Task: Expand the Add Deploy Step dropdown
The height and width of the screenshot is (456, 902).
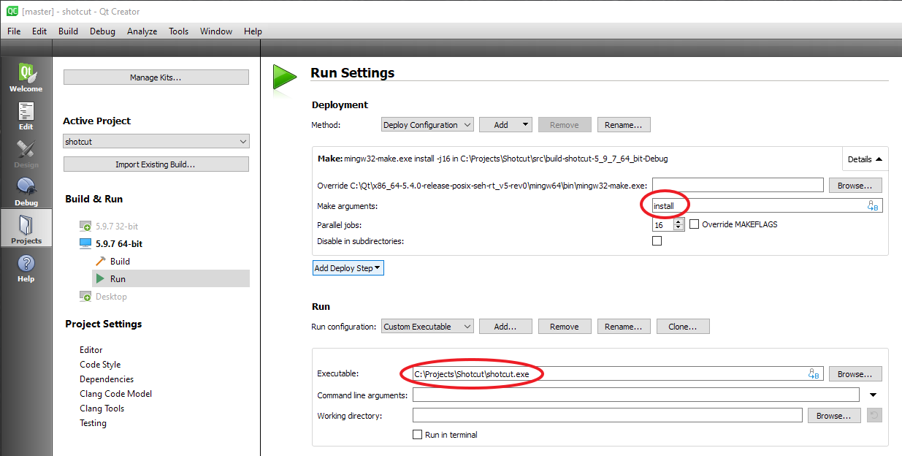Action: (x=348, y=268)
